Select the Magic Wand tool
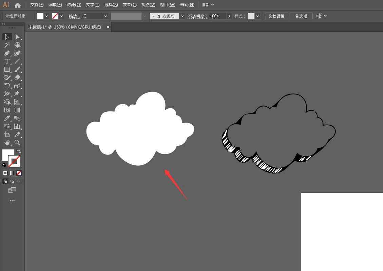Viewport: 383px width, 271px height. [x=7, y=45]
